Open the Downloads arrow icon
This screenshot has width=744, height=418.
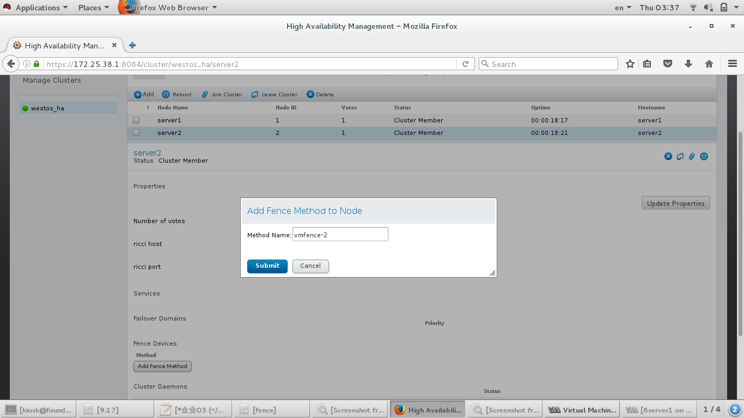tap(688, 64)
